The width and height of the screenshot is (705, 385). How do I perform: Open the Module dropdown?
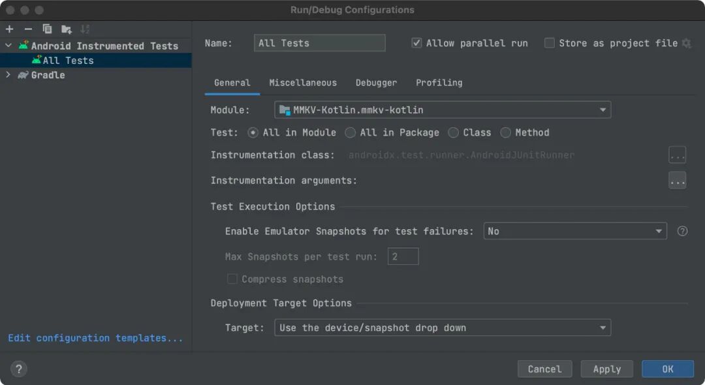(443, 110)
